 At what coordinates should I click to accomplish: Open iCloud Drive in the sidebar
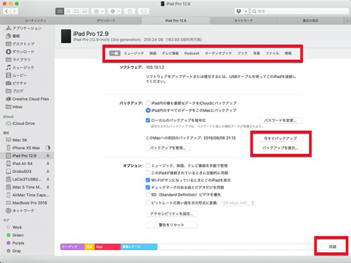pos(20,123)
